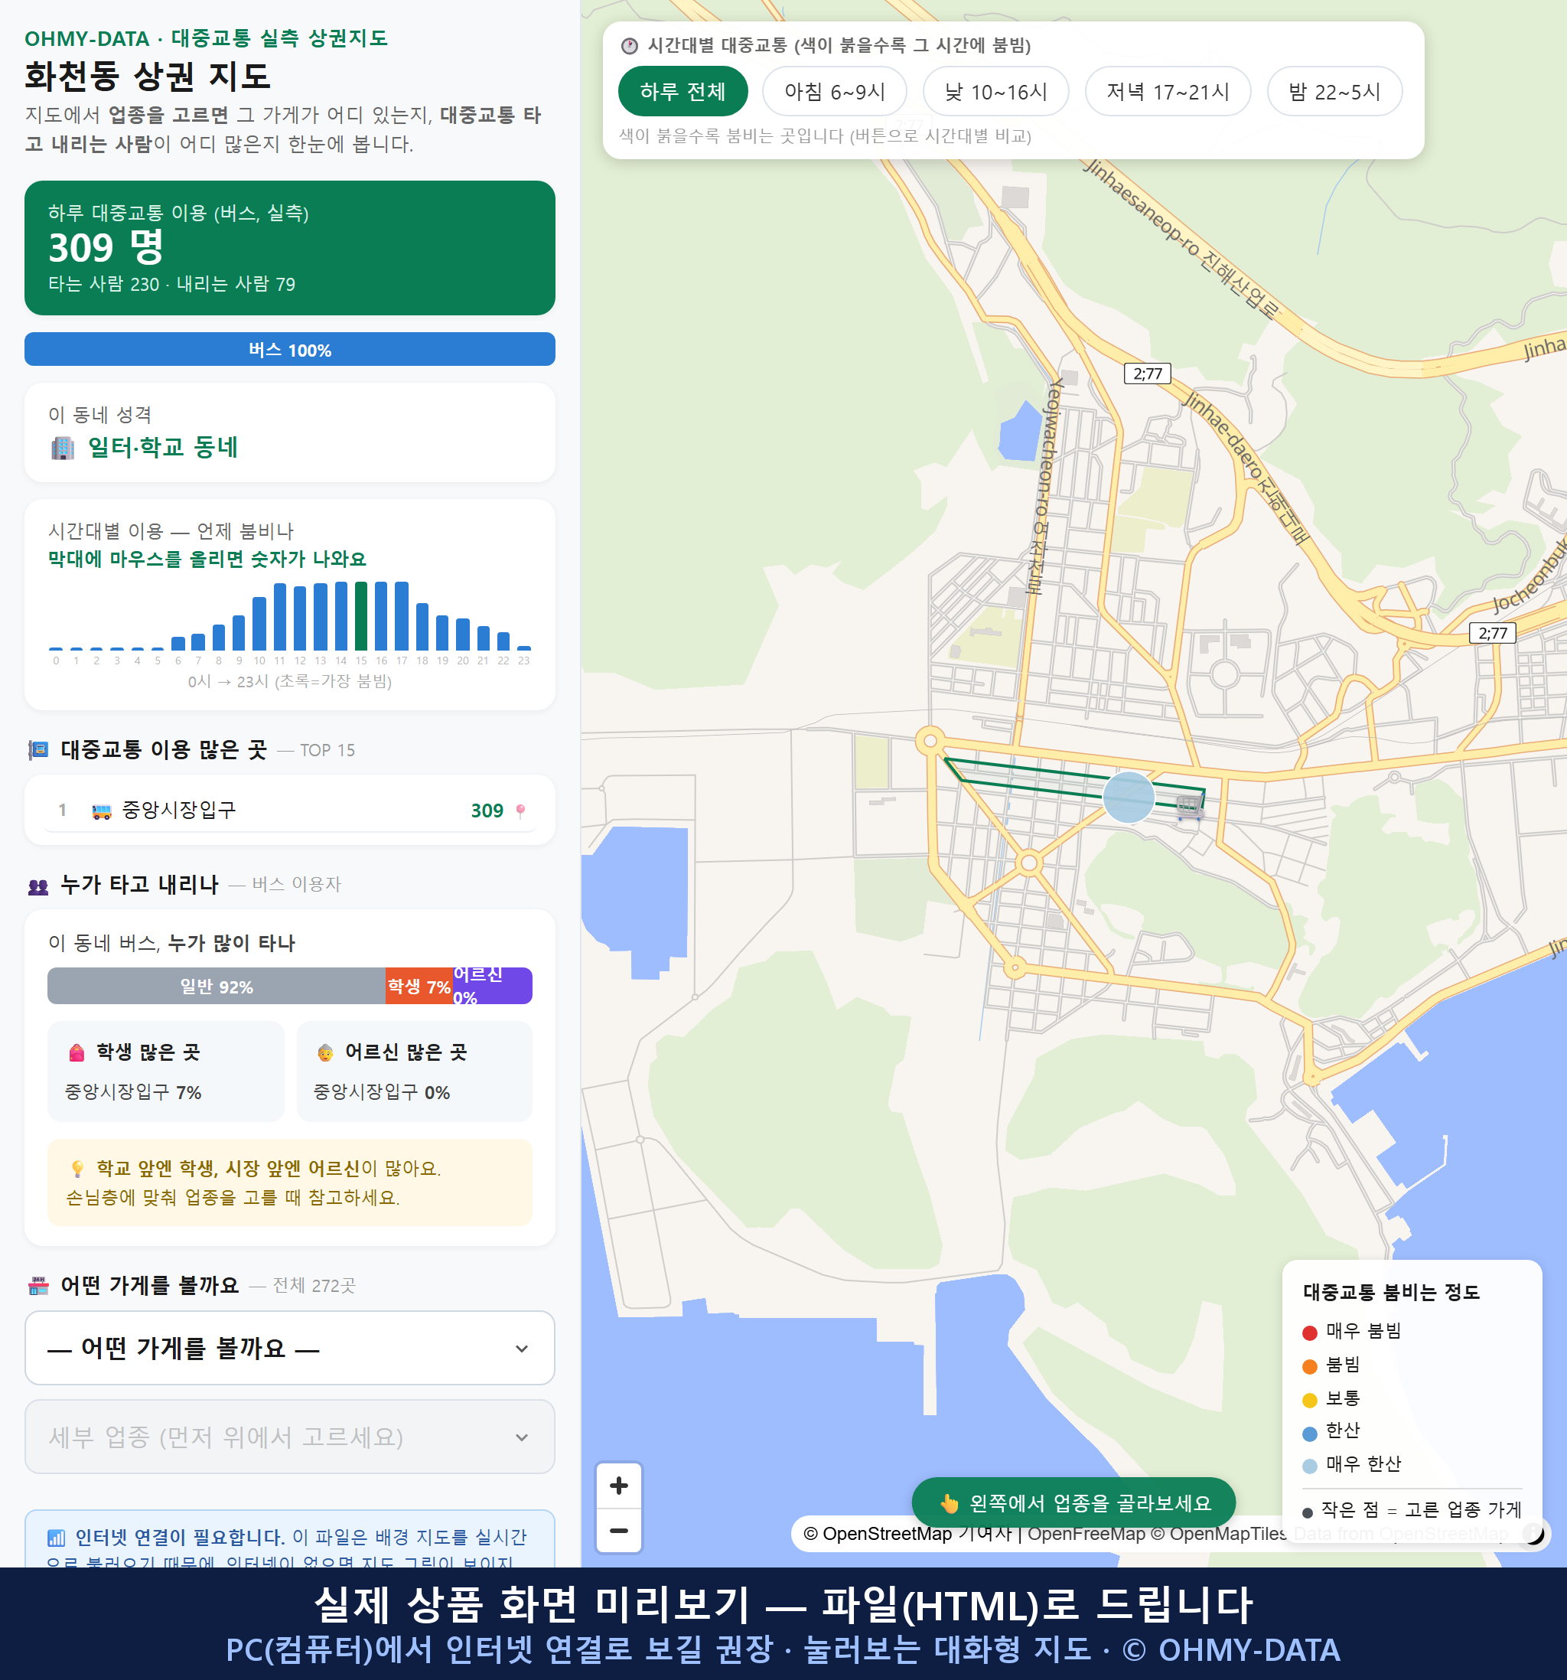The image size is (1567, 1680).
Task: Click the hour 12 bar in chart
Action: (x=300, y=618)
